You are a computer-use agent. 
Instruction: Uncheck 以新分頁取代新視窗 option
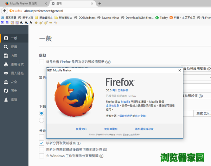click(41, 143)
